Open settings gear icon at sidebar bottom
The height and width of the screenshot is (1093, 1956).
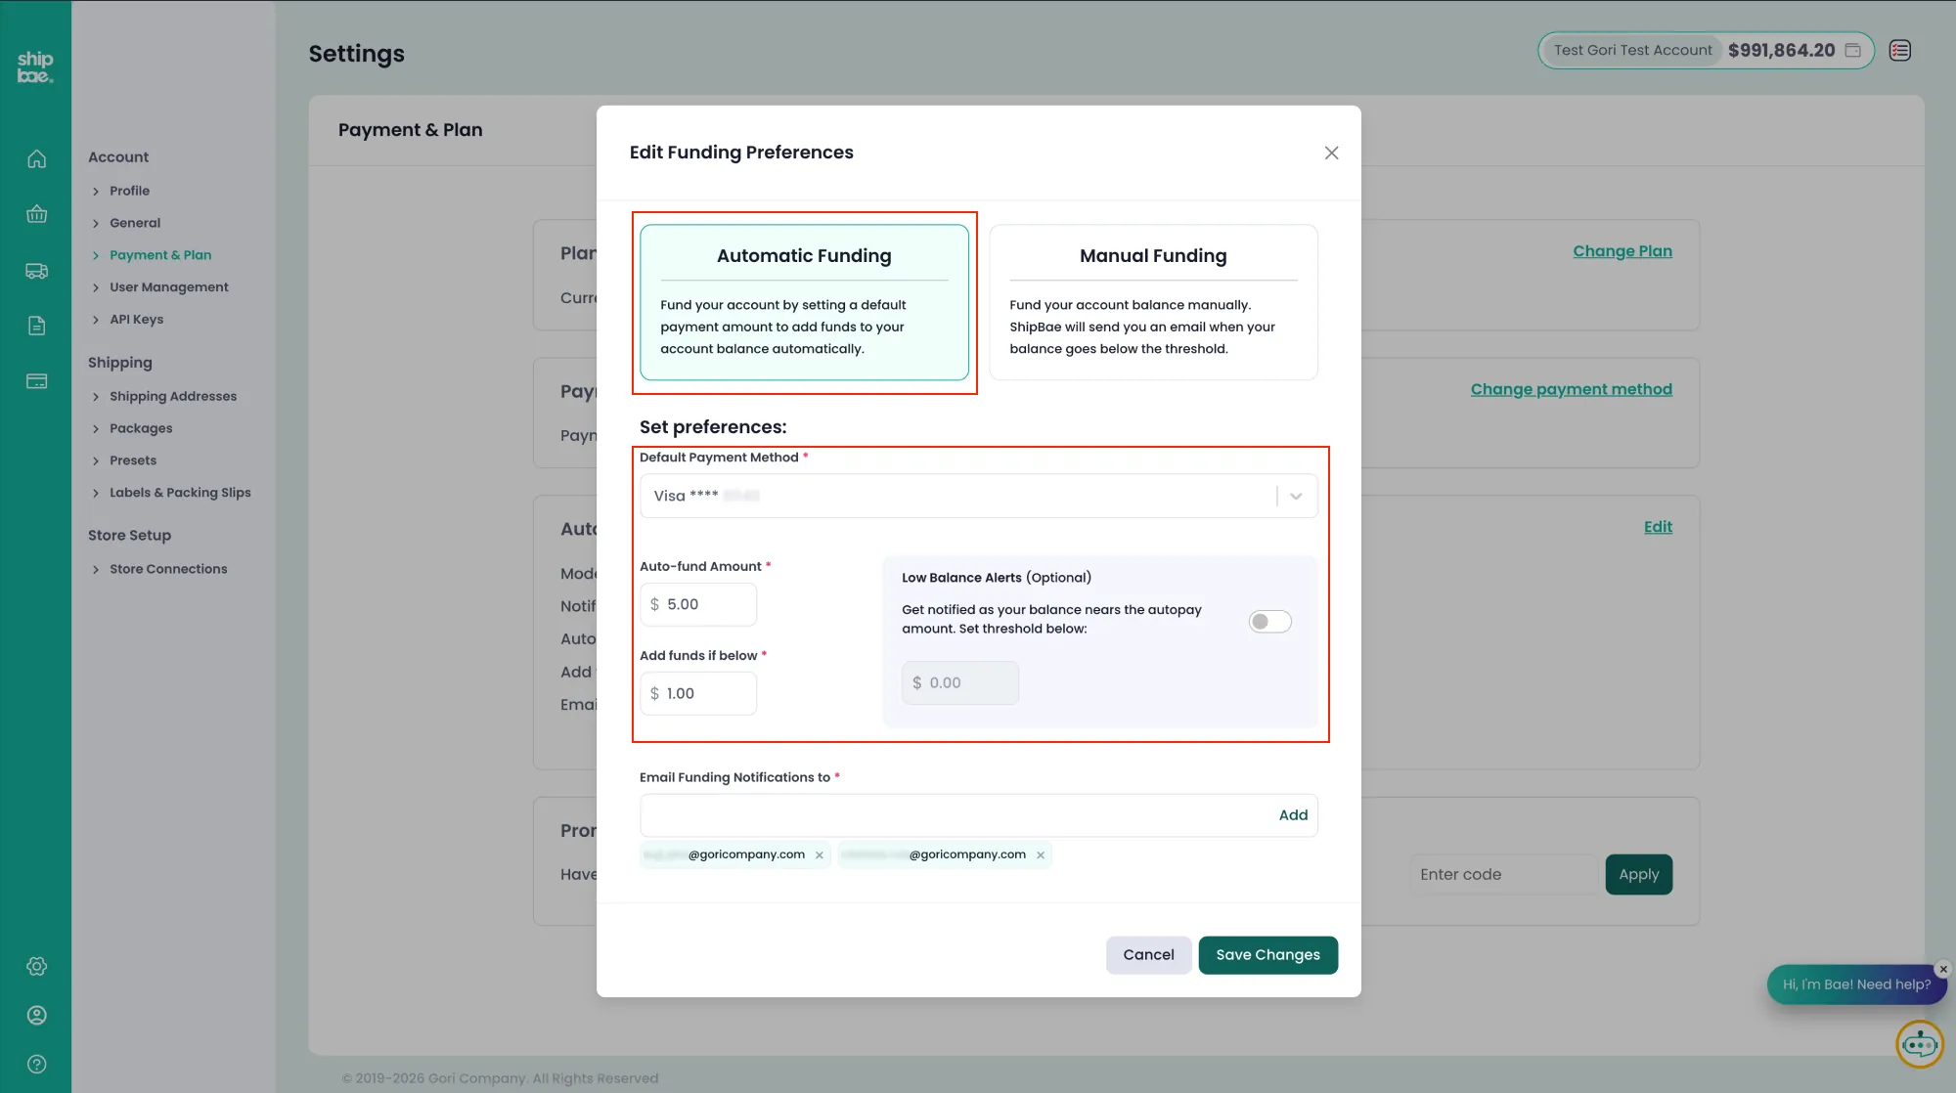36,966
